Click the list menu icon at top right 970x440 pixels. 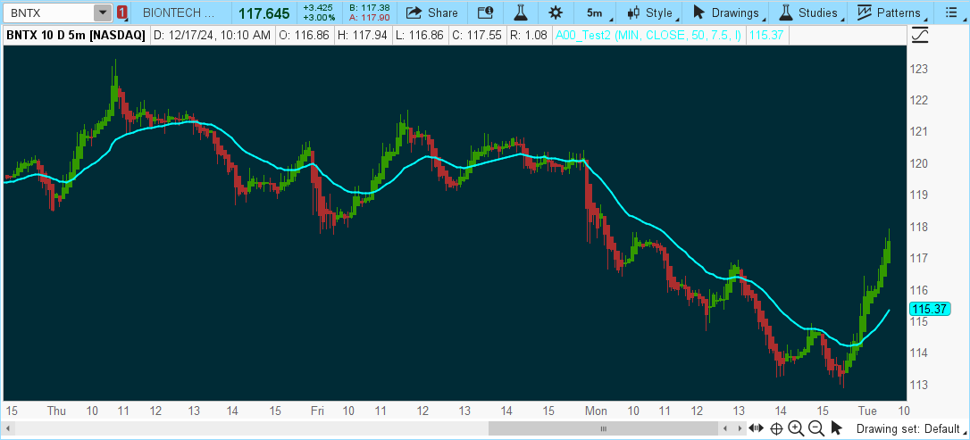pyautogui.click(x=953, y=12)
